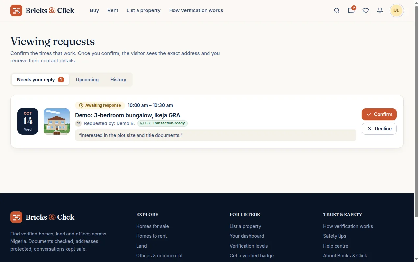Decline the Ikeja GRA viewing request
The image size is (419, 262).
[379, 129]
